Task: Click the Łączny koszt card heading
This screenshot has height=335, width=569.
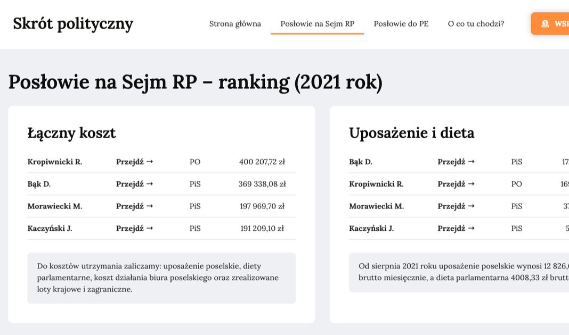Action: 71,133
